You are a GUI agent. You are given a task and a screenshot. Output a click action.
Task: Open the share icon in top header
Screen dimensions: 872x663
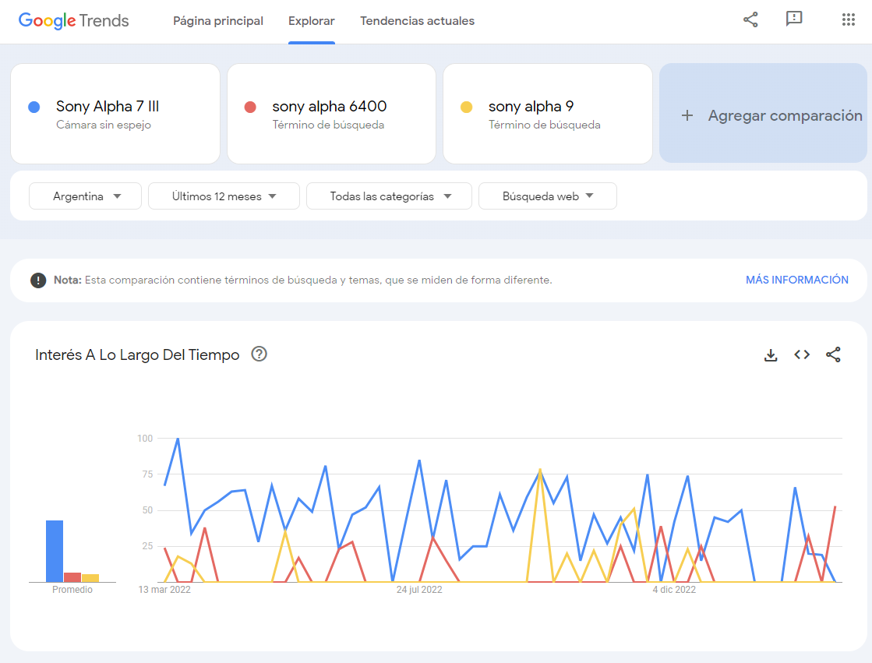(x=750, y=20)
